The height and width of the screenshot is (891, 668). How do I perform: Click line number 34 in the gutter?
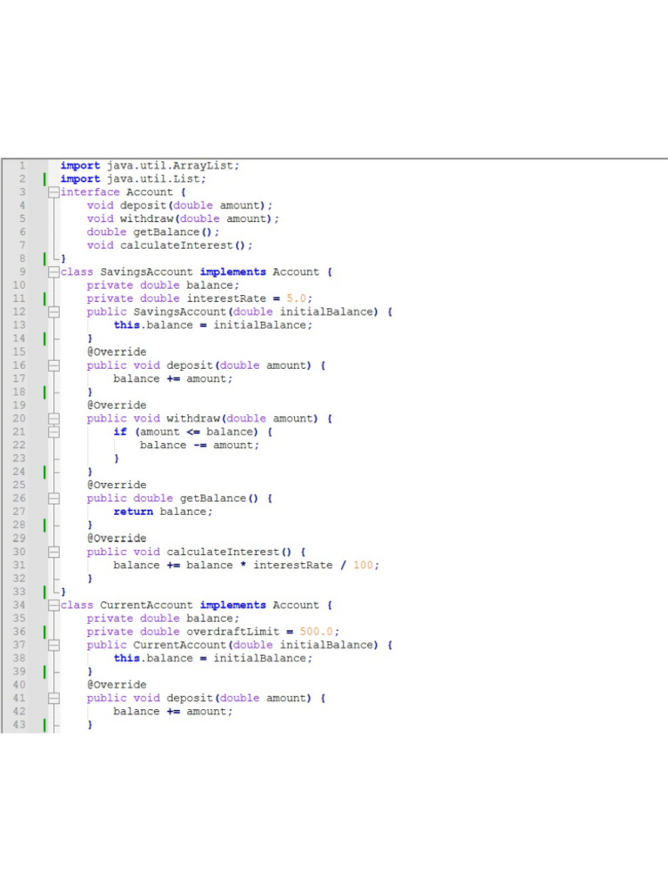click(19, 606)
